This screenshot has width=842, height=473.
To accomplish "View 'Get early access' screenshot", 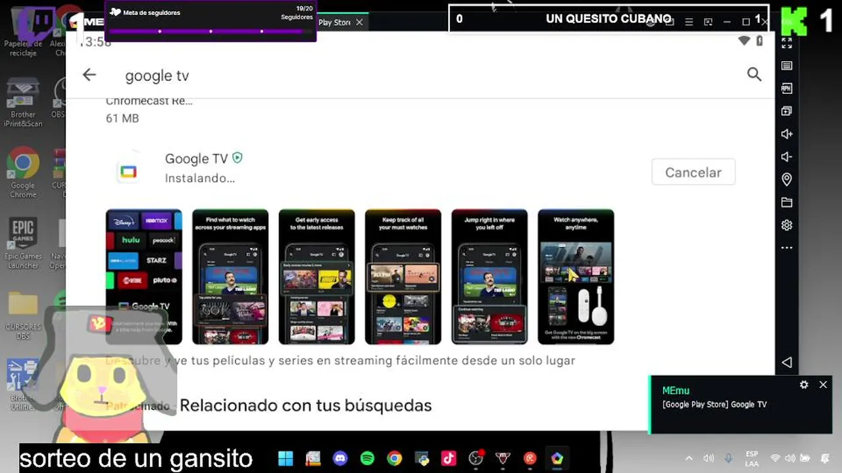I will 316,277.
